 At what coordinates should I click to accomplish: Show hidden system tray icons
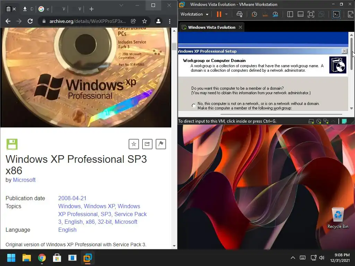(x=293, y=258)
